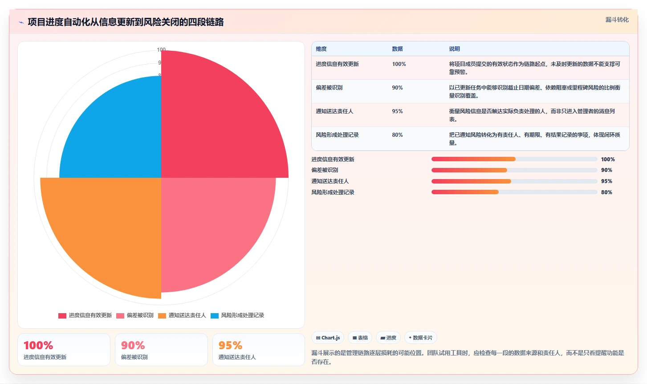This screenshot has width=647, height=384.
Task: Open the 90% 偏差被识别 data card
Action: pyautogui.click(x=161, y=350)
